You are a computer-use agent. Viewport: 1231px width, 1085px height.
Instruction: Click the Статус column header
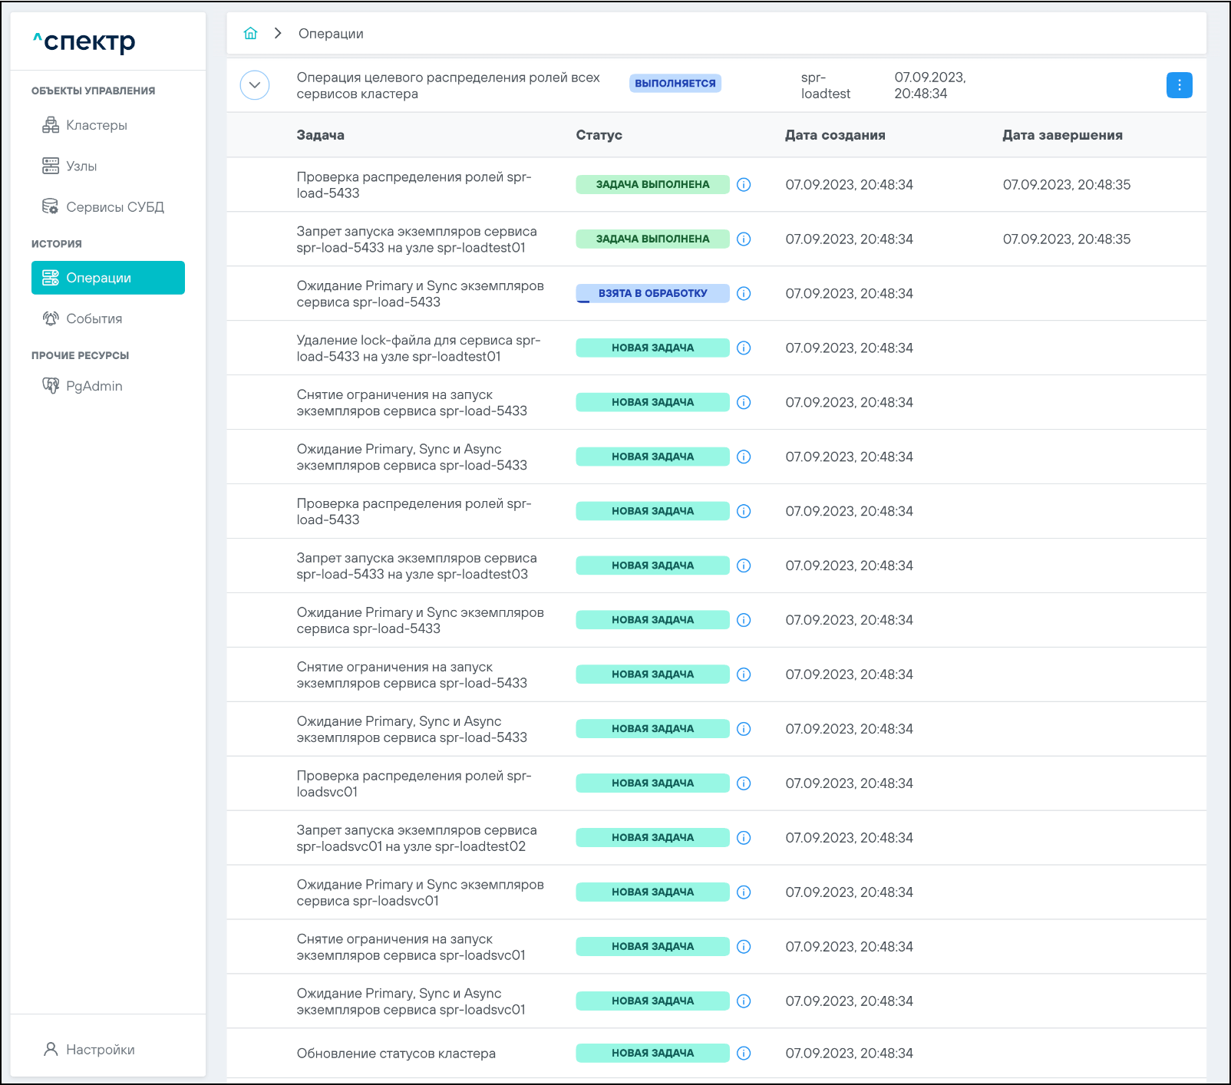599,135
